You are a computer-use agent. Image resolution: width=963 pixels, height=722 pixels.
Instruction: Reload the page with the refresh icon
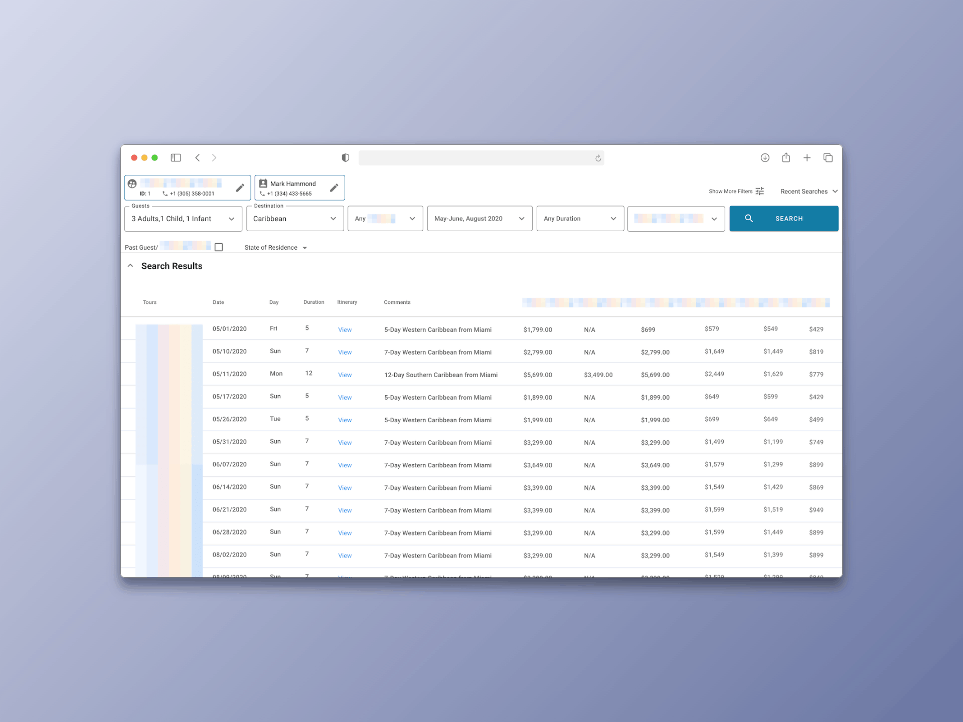tap(598, 158)
